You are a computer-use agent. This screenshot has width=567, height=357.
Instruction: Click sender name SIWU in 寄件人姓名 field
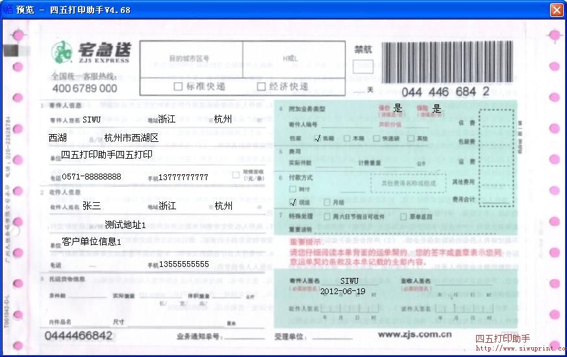click(92, 120)
